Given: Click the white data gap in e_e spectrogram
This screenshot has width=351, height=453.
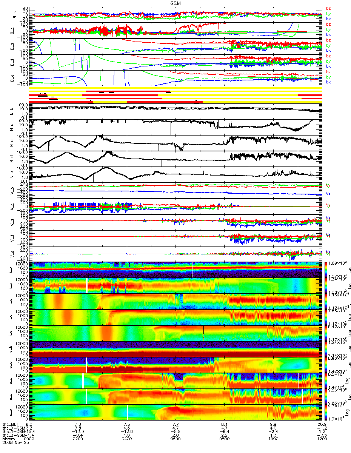Looking at the screenshot, I should click(128, 412).
